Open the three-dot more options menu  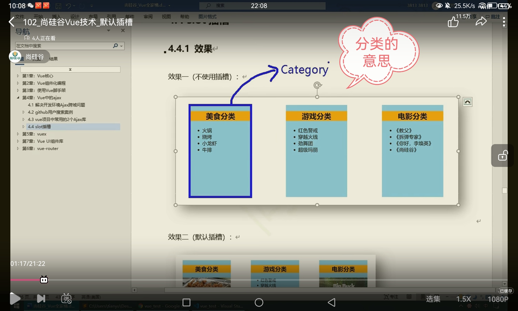point(504,22)
